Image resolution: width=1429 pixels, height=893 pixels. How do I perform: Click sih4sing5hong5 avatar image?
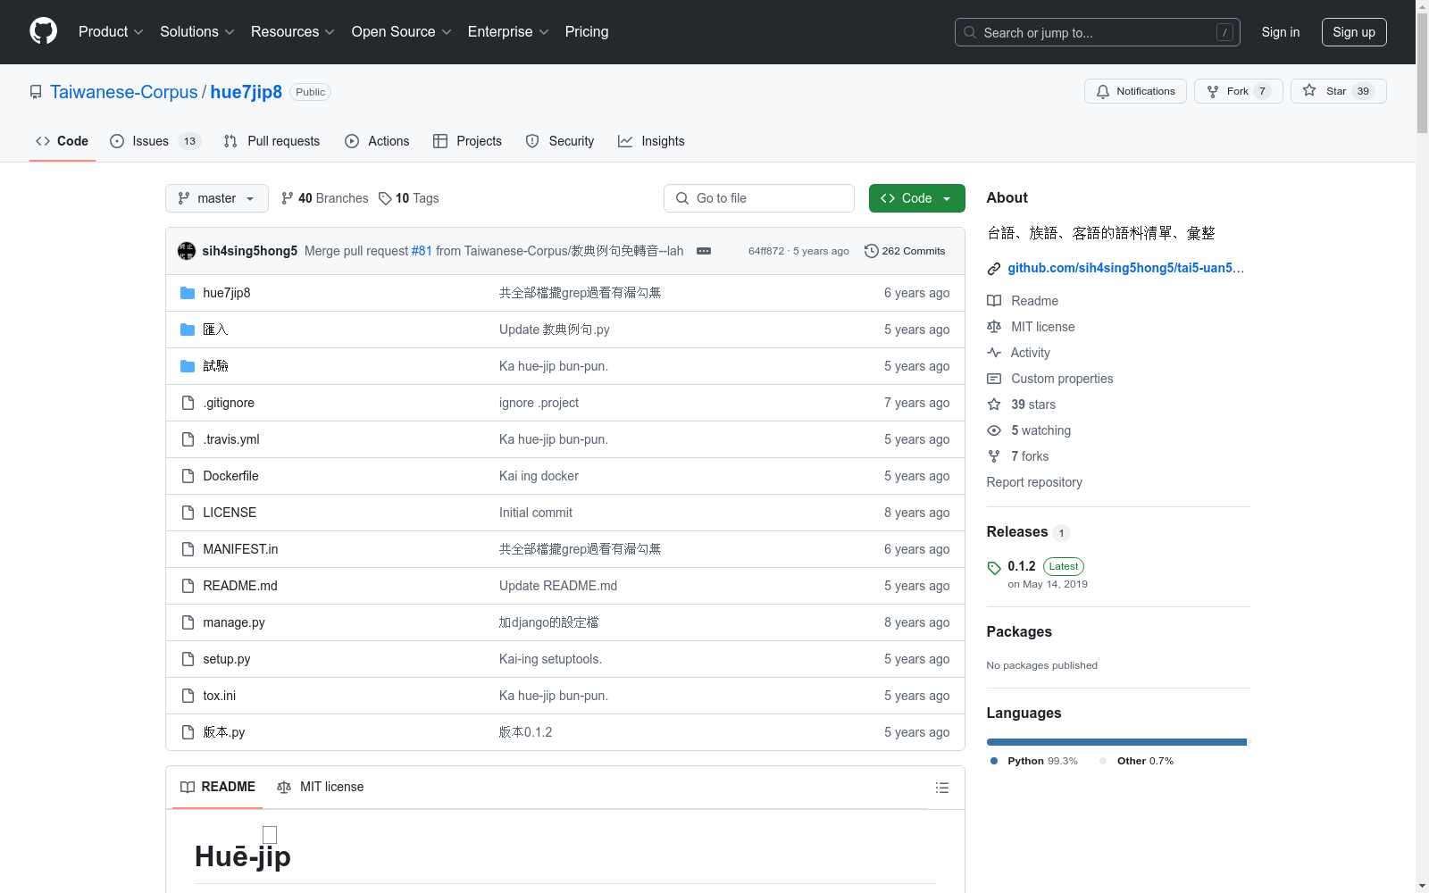(x=187, y=251)
